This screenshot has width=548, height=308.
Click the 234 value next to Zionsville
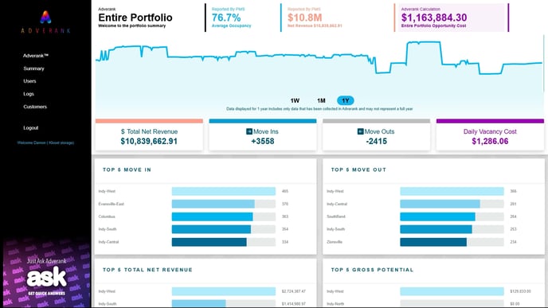513,242
